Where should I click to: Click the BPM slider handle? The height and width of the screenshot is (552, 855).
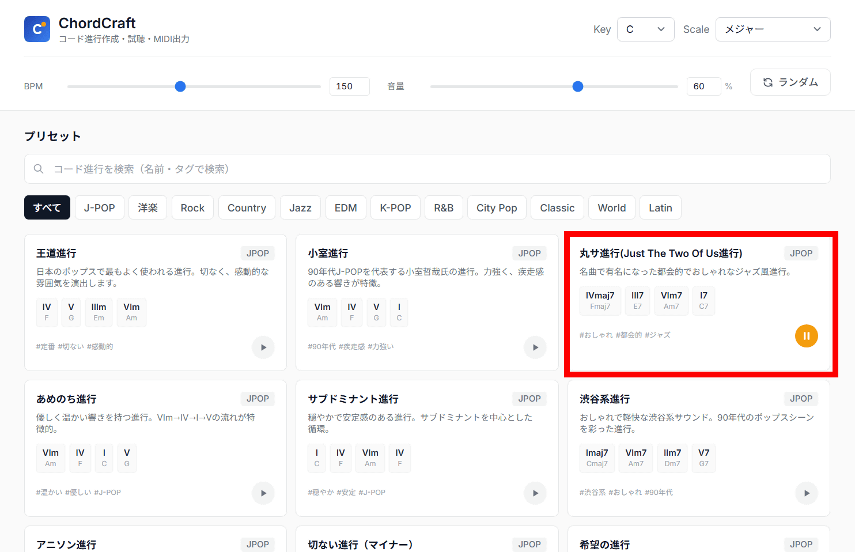[180, 86]
